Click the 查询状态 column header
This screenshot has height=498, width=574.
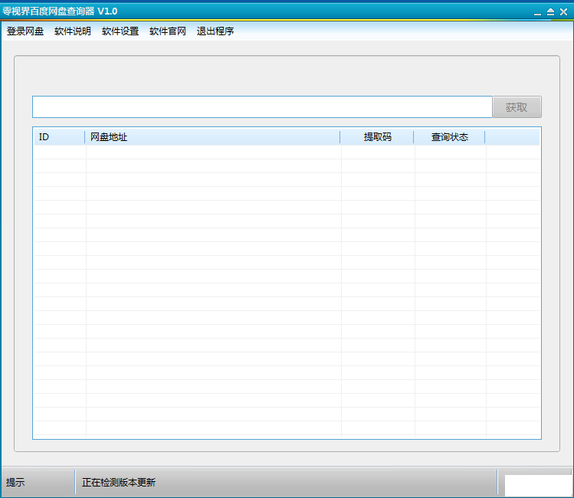pos(450,137)
